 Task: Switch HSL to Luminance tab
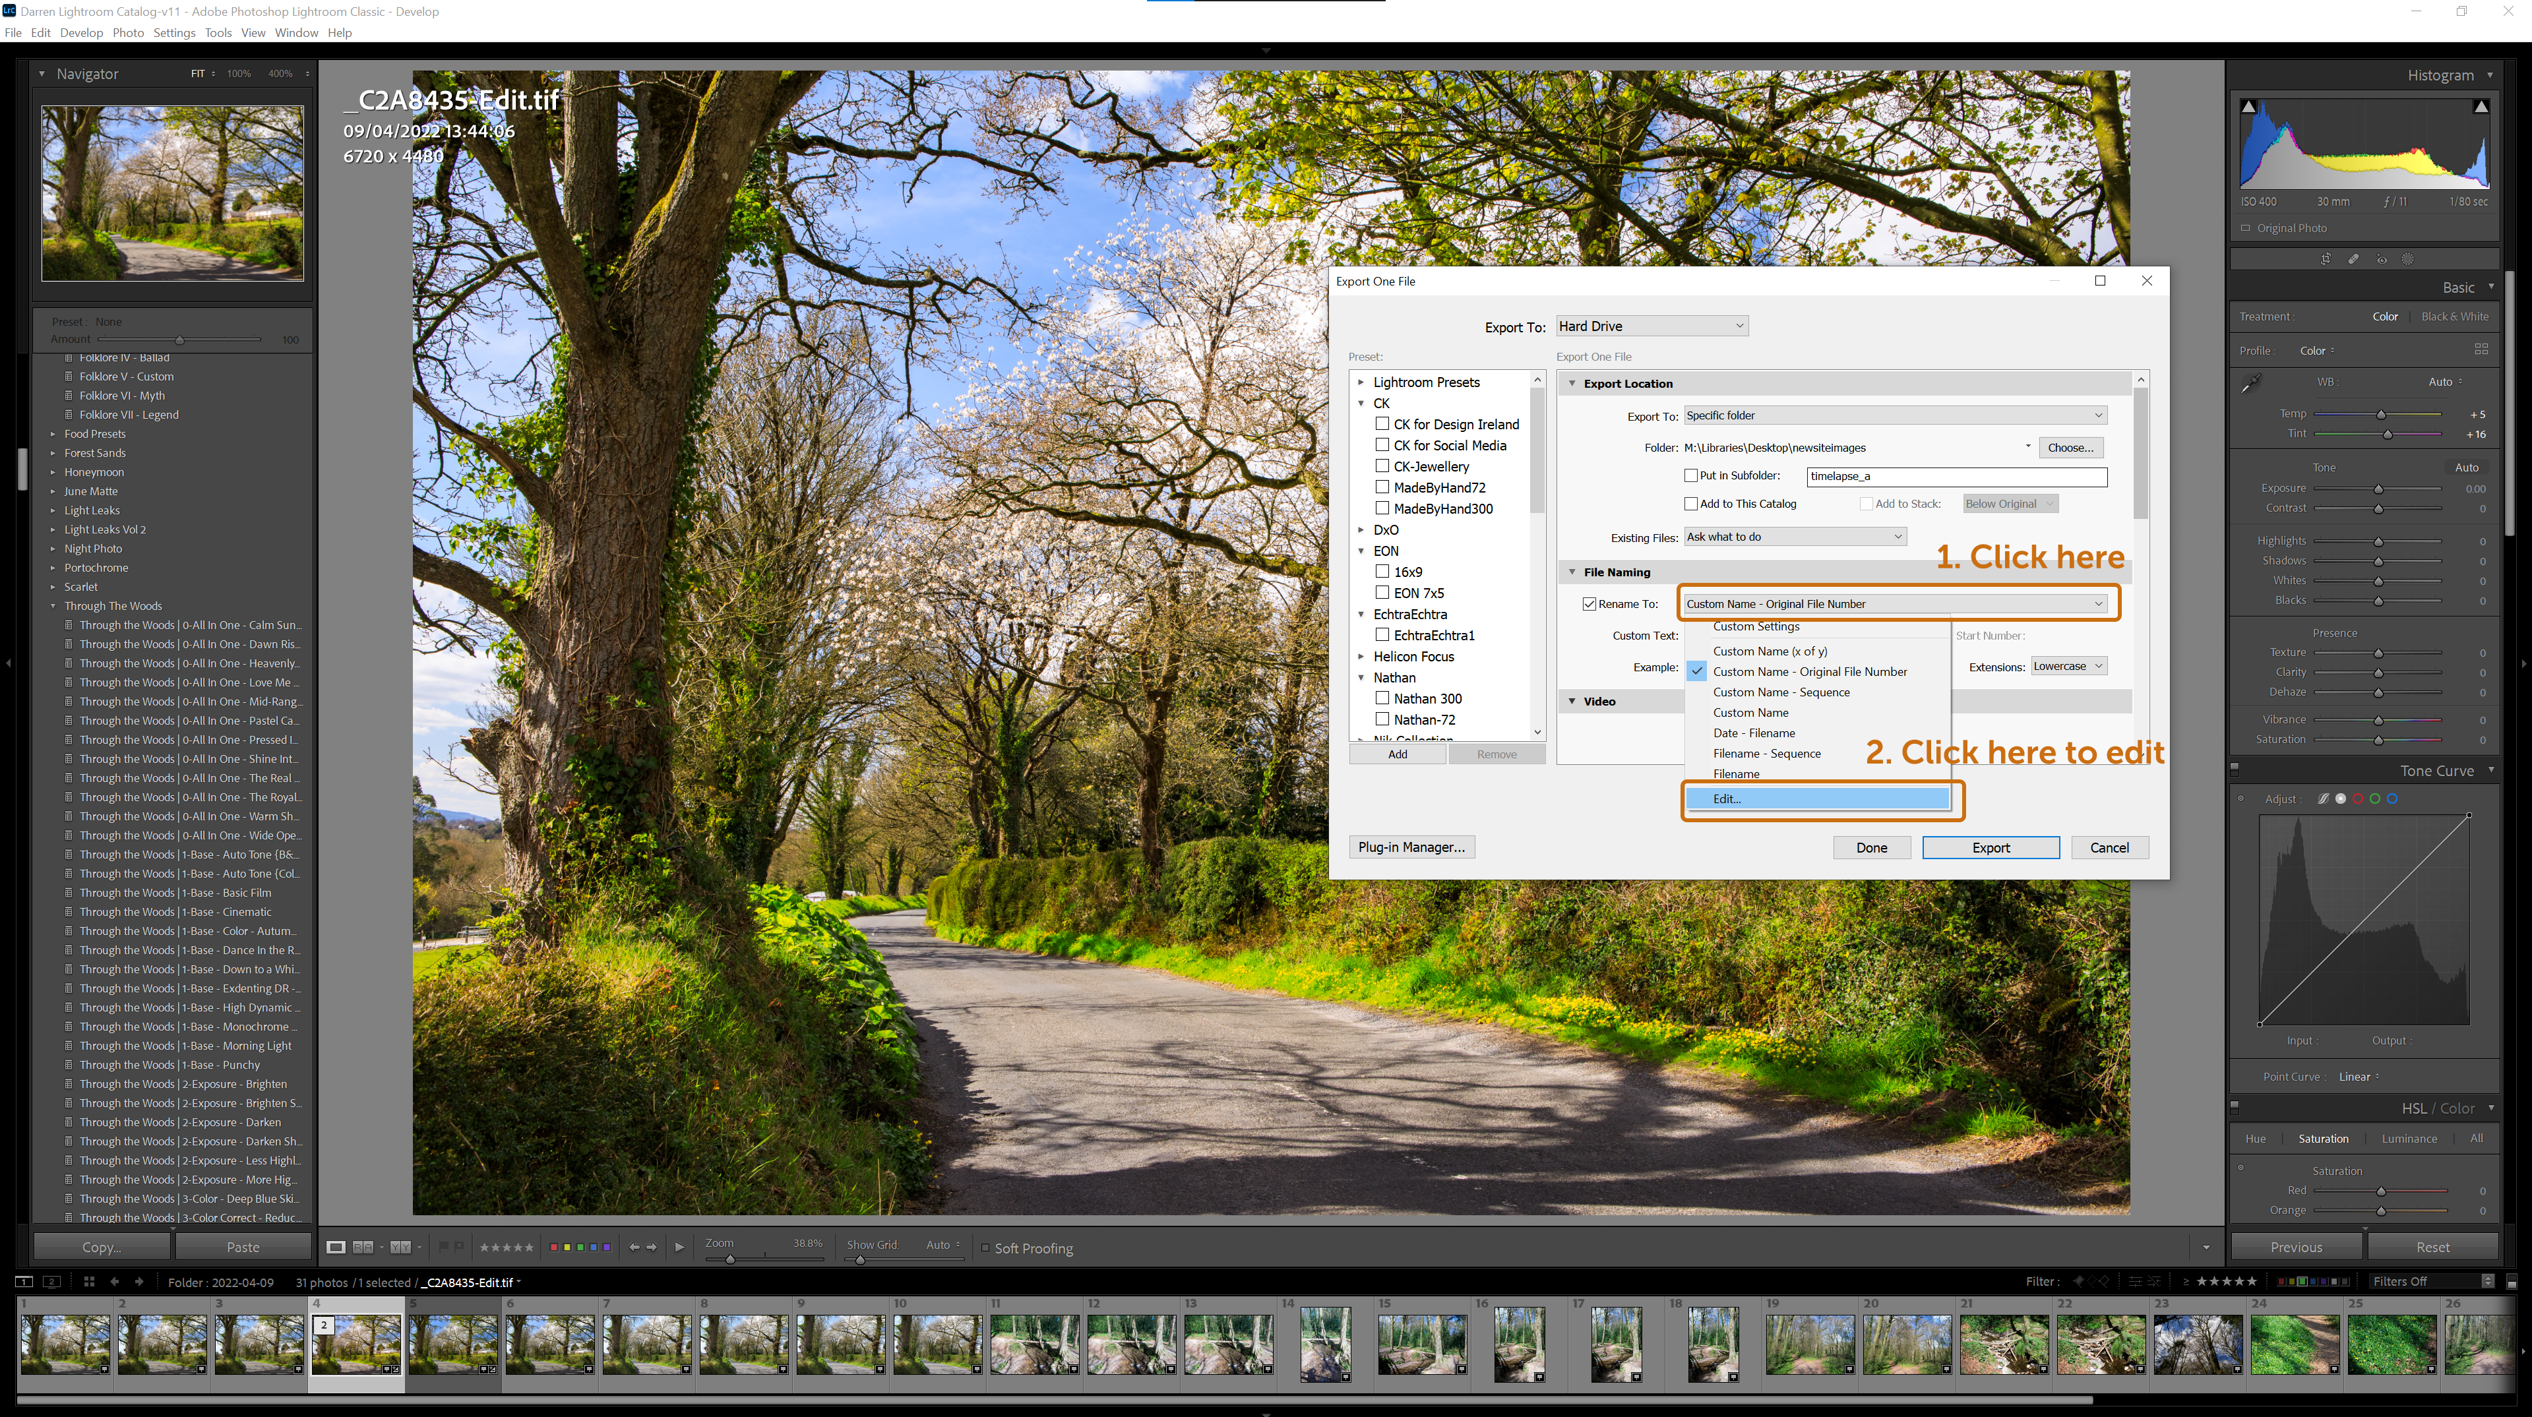coord(2409,1138)
